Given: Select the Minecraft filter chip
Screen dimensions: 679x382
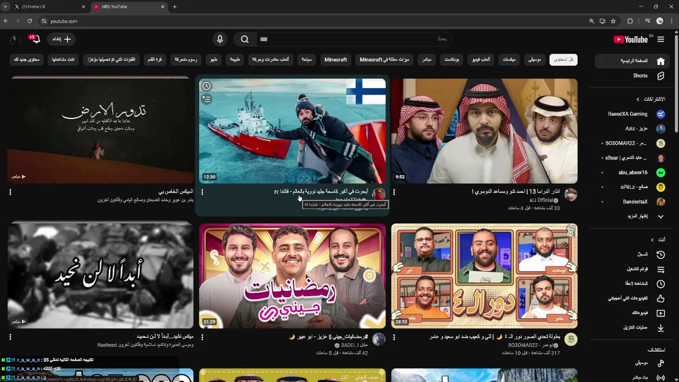Looking at the screenshot, I should (x=336, y=60).
